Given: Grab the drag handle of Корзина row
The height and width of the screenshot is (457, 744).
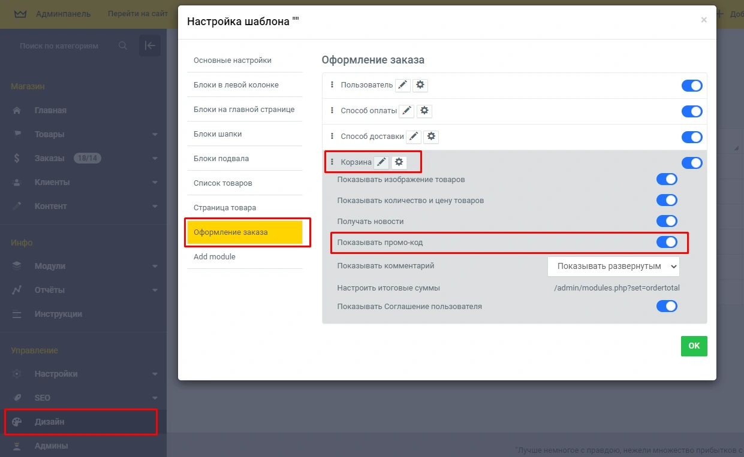Looking at the screenshot, I should pos(332,162).
